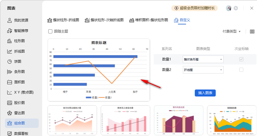Click the 插入图表 button

point(205,93)
